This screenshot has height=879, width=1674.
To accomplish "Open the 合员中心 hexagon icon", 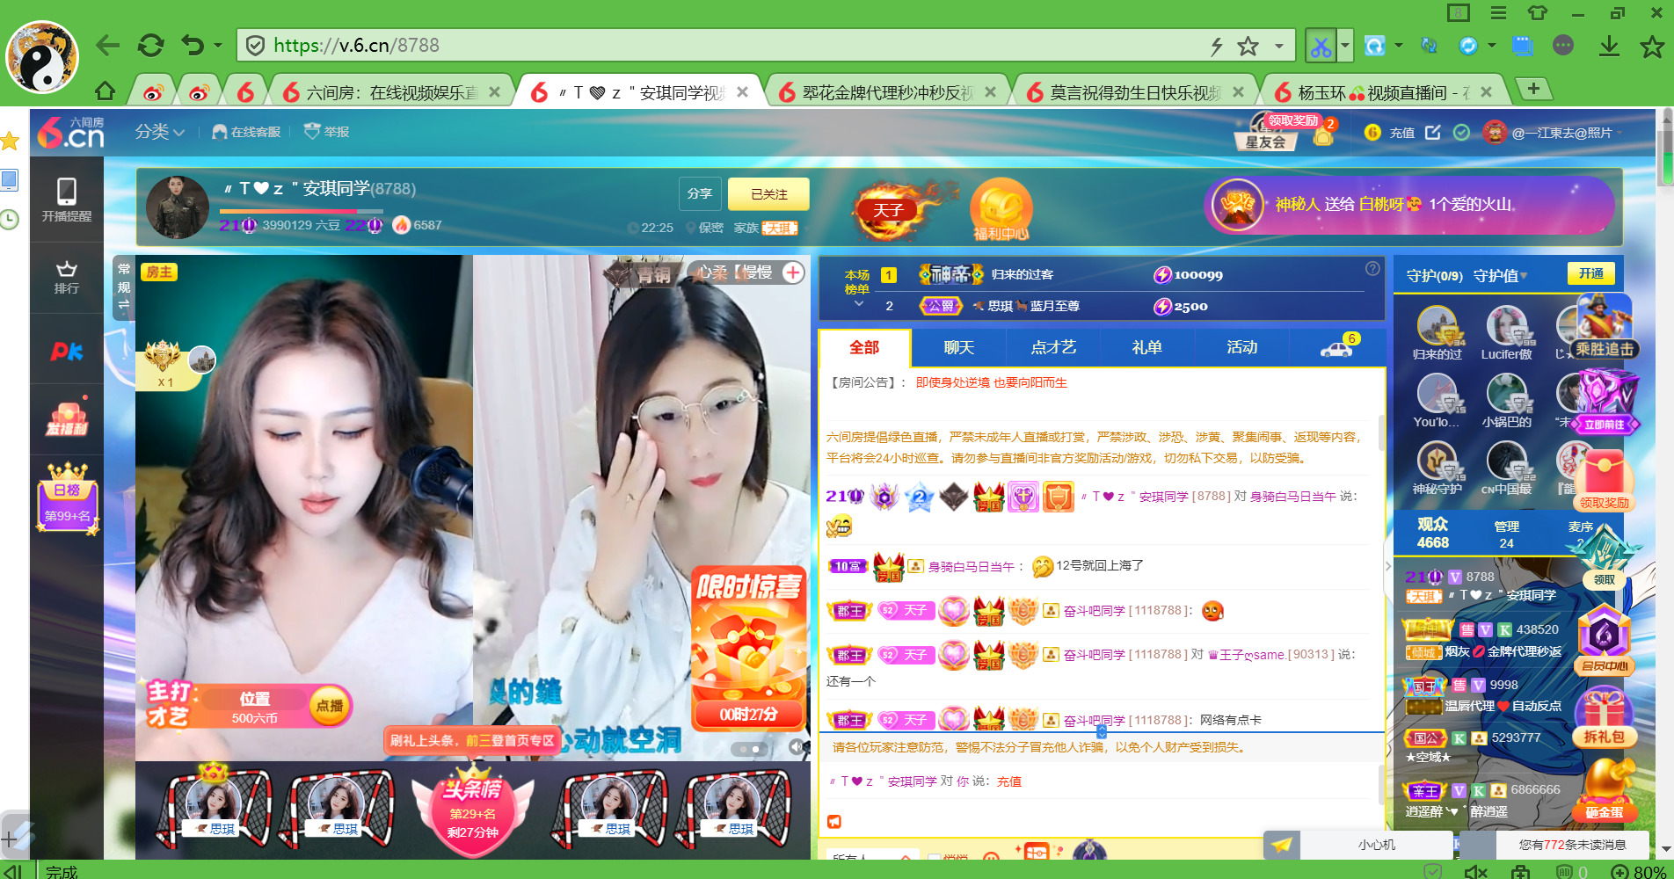I will (x=1605, y=639).
